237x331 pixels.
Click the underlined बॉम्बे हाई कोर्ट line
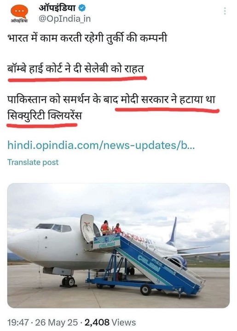75,69
